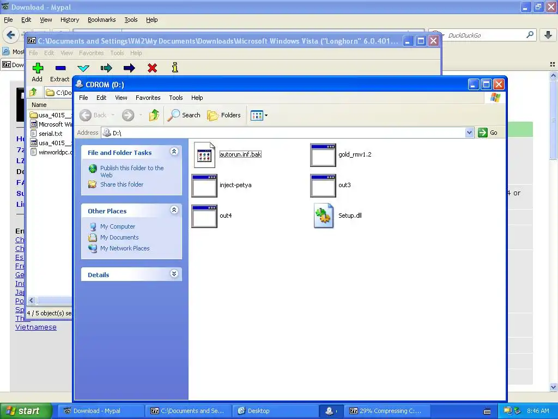Open Mypal downloads arrow button
558x419 pixels.
pos(548,35)
